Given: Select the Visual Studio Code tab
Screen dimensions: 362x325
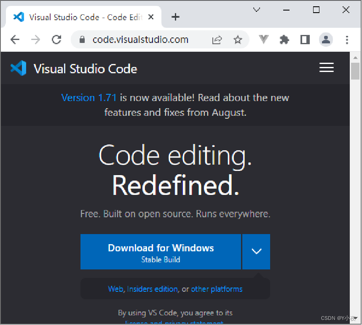Looking at the screenshot, I should click(x=83, y=17).
